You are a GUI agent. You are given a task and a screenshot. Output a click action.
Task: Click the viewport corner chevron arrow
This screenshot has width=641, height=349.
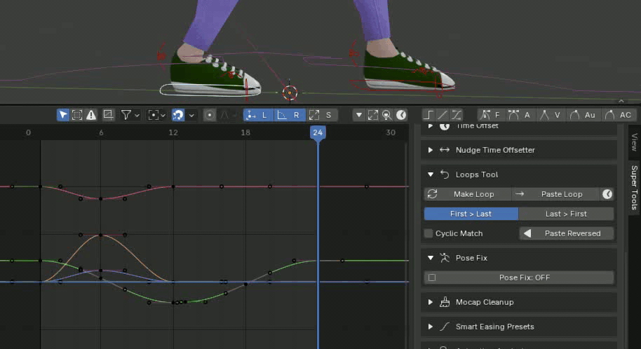[x=621, y=101]
